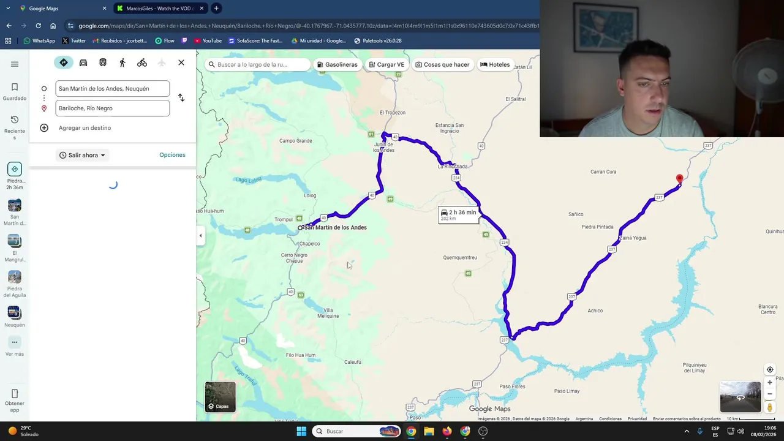Open the Twitter bookmark
784x441 pixels.
[74, 41]
